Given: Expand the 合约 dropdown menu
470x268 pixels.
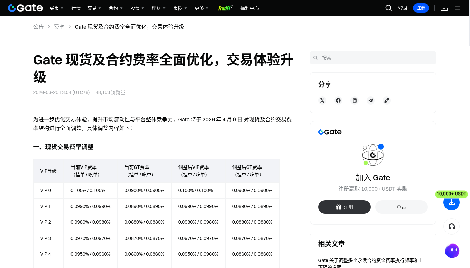Looking at the screenshot, I should [116, 8].
